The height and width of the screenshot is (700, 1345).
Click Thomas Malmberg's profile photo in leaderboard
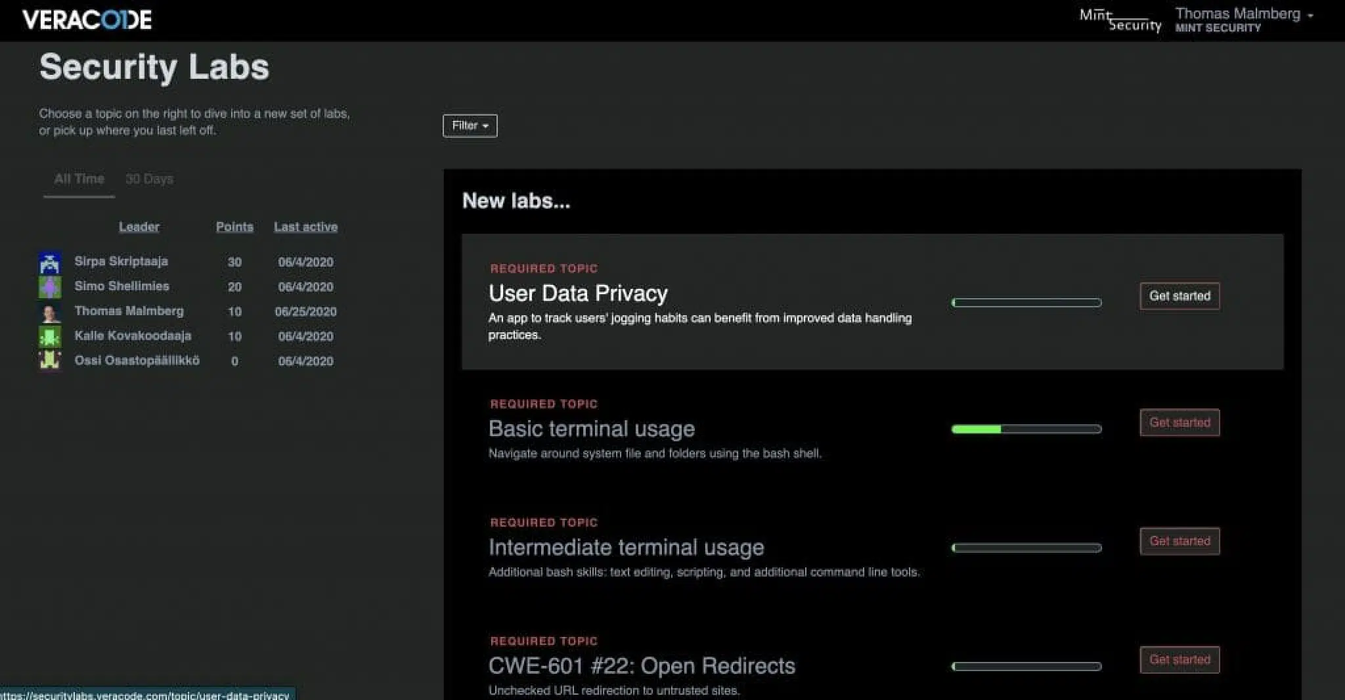(x=50, y=312)
